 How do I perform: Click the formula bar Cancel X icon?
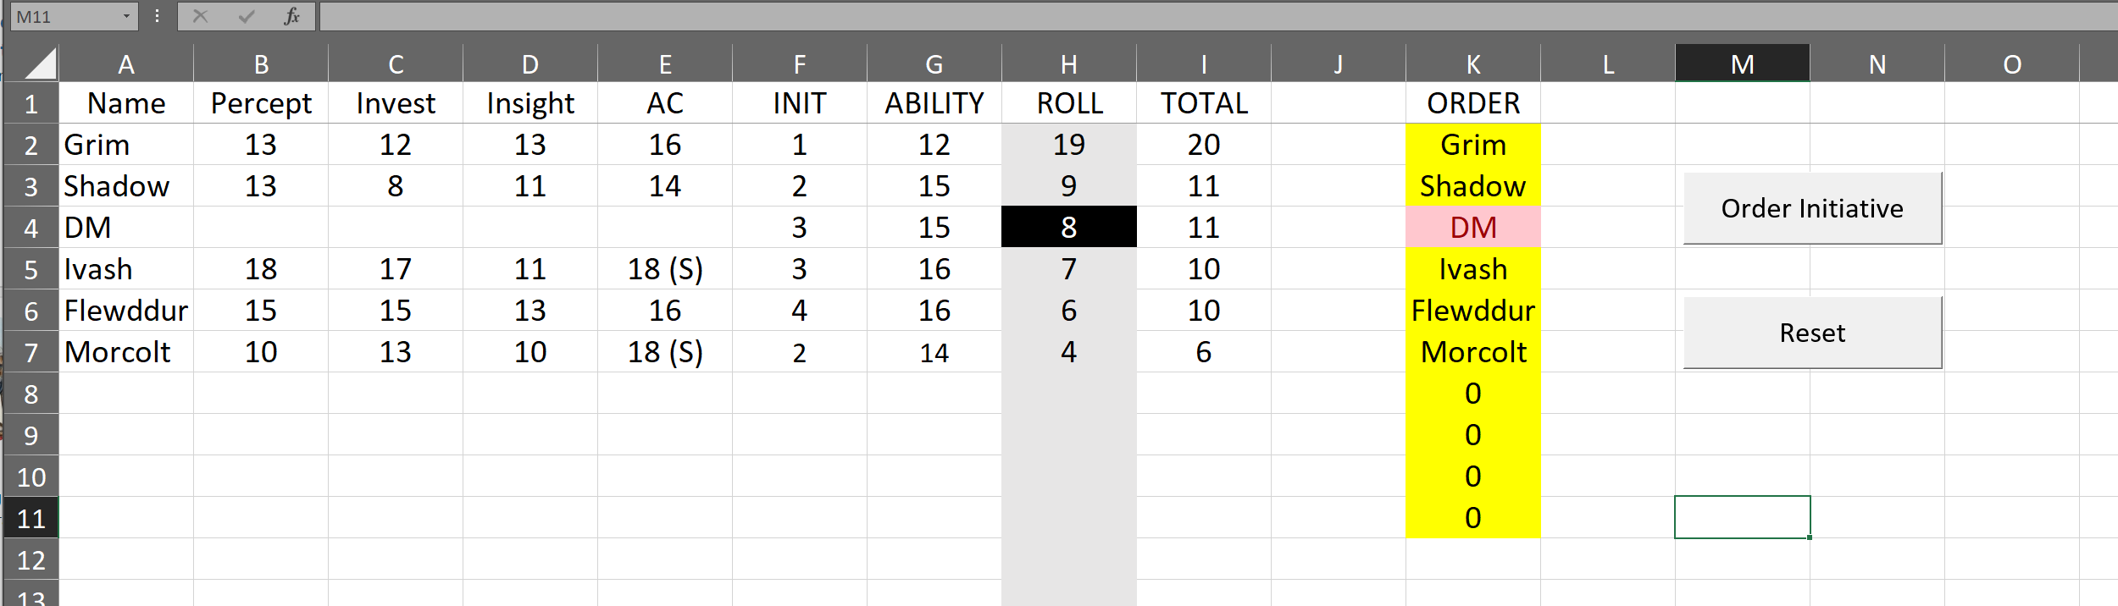point(201,17)
